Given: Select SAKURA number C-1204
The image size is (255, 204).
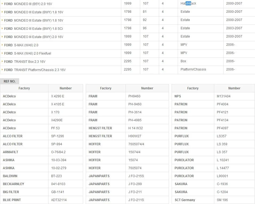Looking at the screenshot, I should coord(222,192).
